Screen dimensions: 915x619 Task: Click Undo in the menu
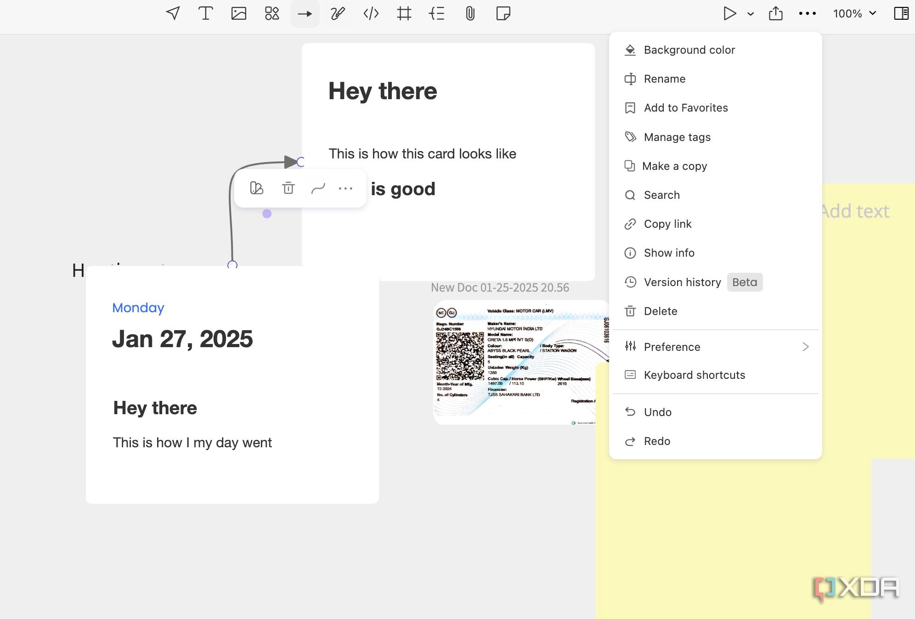(715, 412)
